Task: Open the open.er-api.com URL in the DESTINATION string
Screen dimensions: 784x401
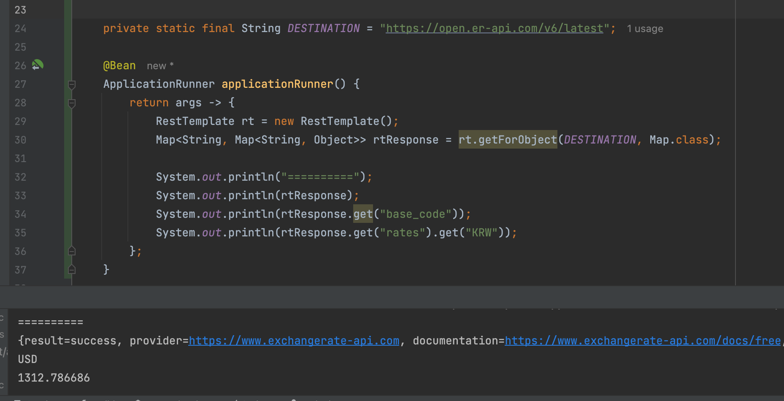Action: (x=495, y=28)
